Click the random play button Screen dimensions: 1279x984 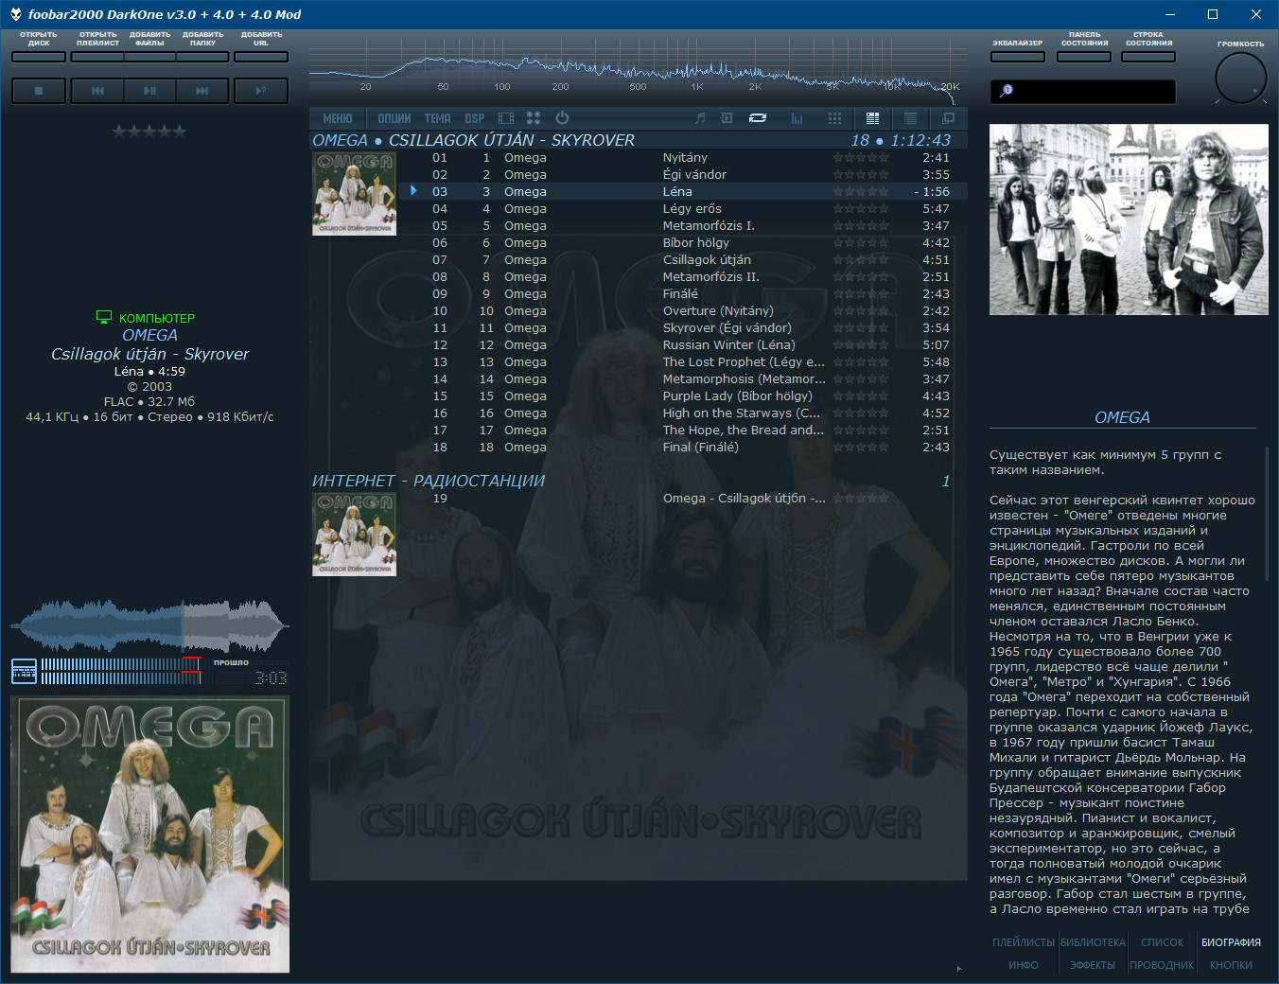pyautogui.click(x=261, y=91)
